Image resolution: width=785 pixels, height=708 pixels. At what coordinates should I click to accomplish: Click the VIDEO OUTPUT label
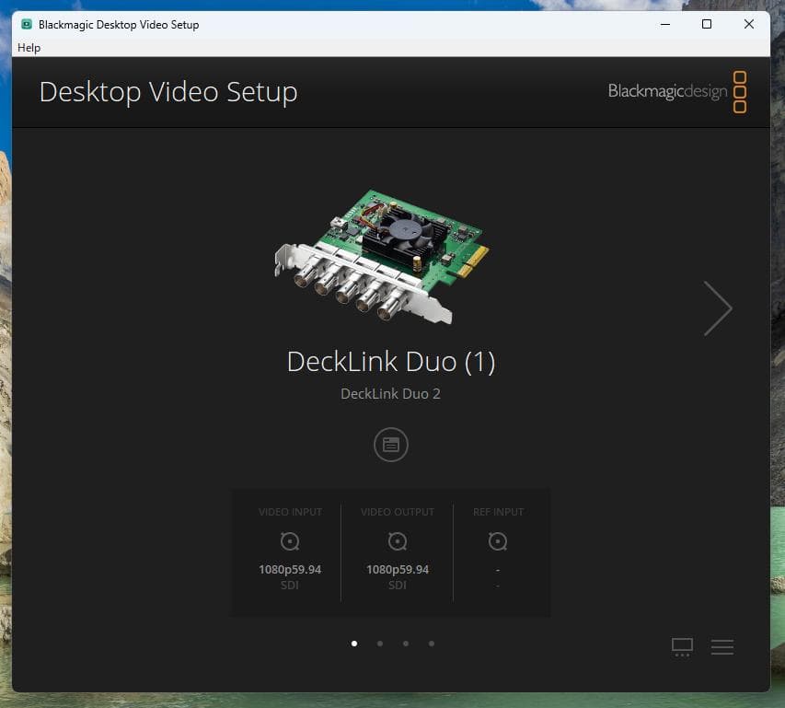(398, 512)
